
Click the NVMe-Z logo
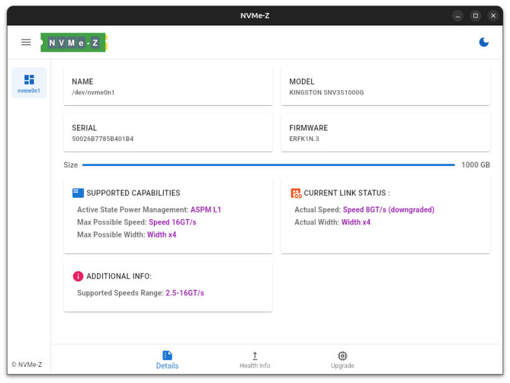coord(74,42)
